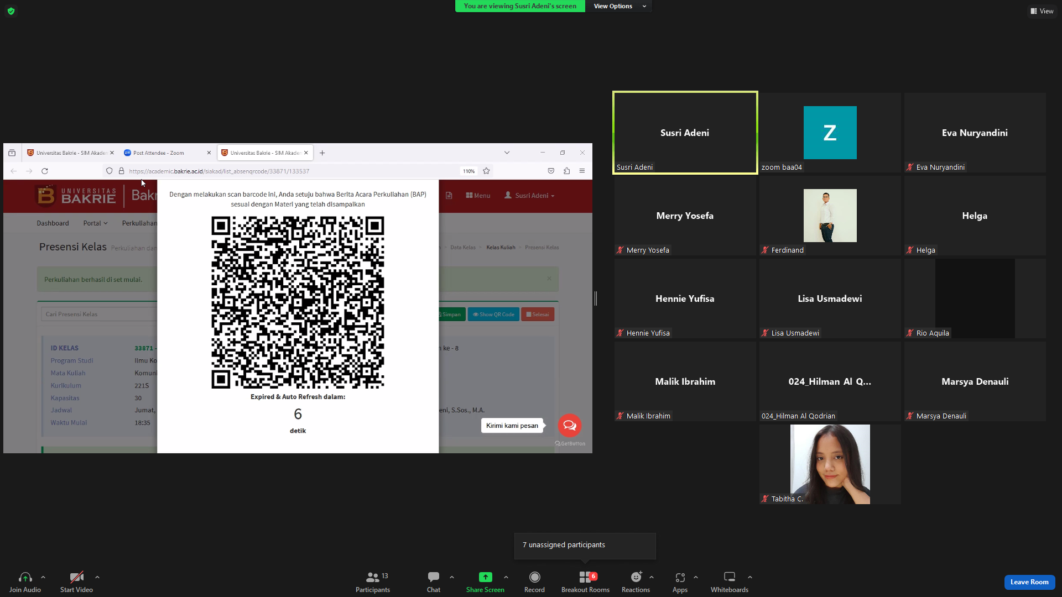Open the View Options dropdown
1062x597 pixels.
(x=619, y=6)
